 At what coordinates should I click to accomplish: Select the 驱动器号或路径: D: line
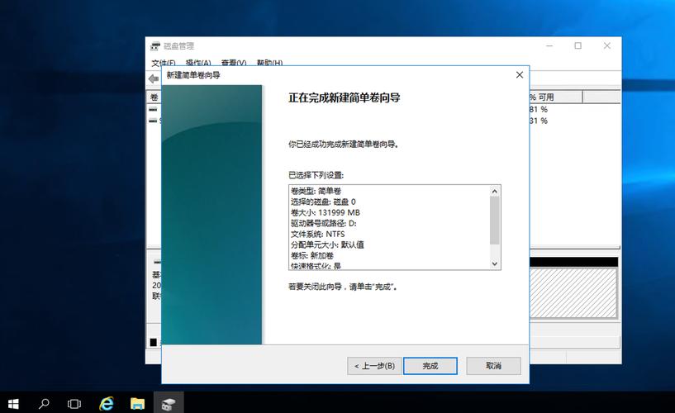[x=324, y=223]
